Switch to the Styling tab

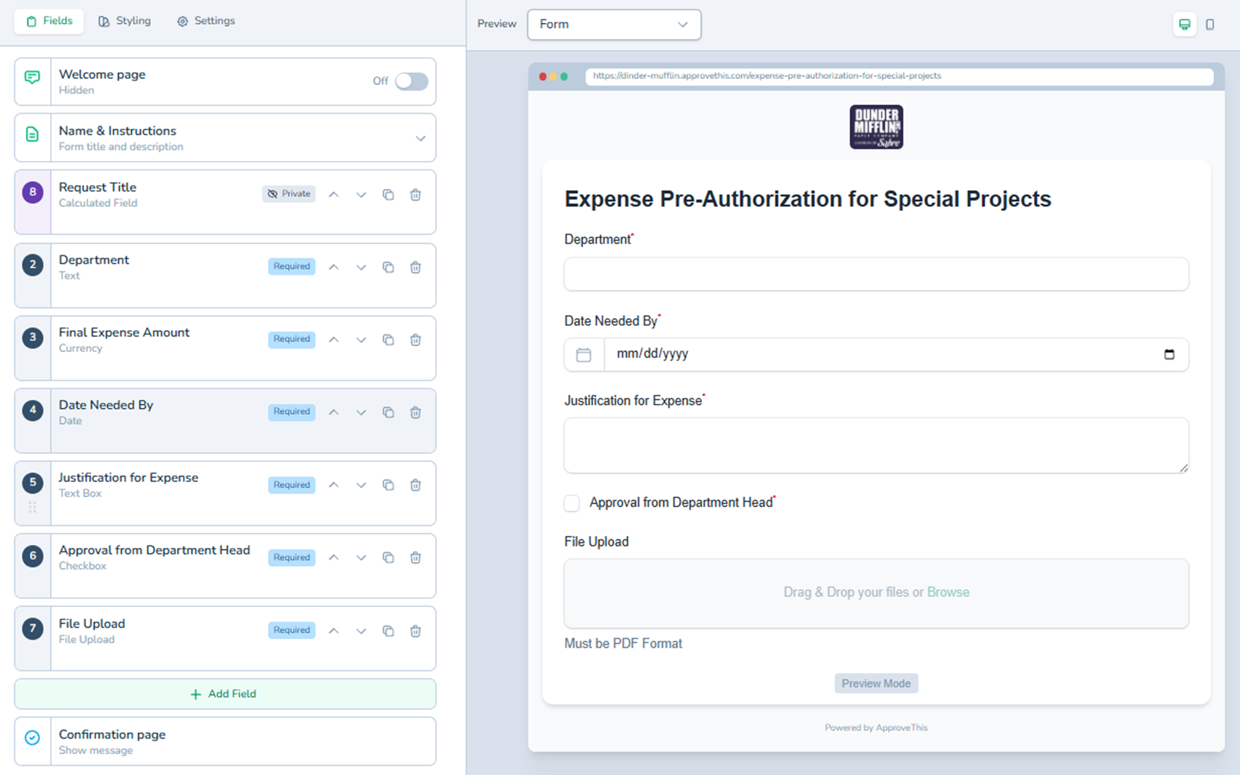point(124,21)
